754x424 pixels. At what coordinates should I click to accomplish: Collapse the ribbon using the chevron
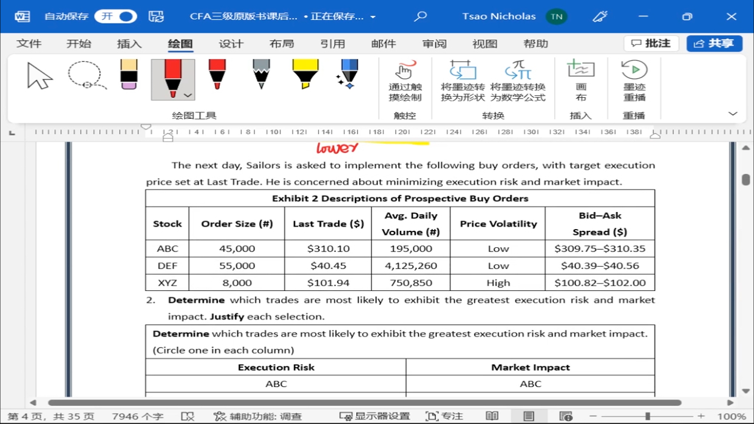(x=733, y=114)
